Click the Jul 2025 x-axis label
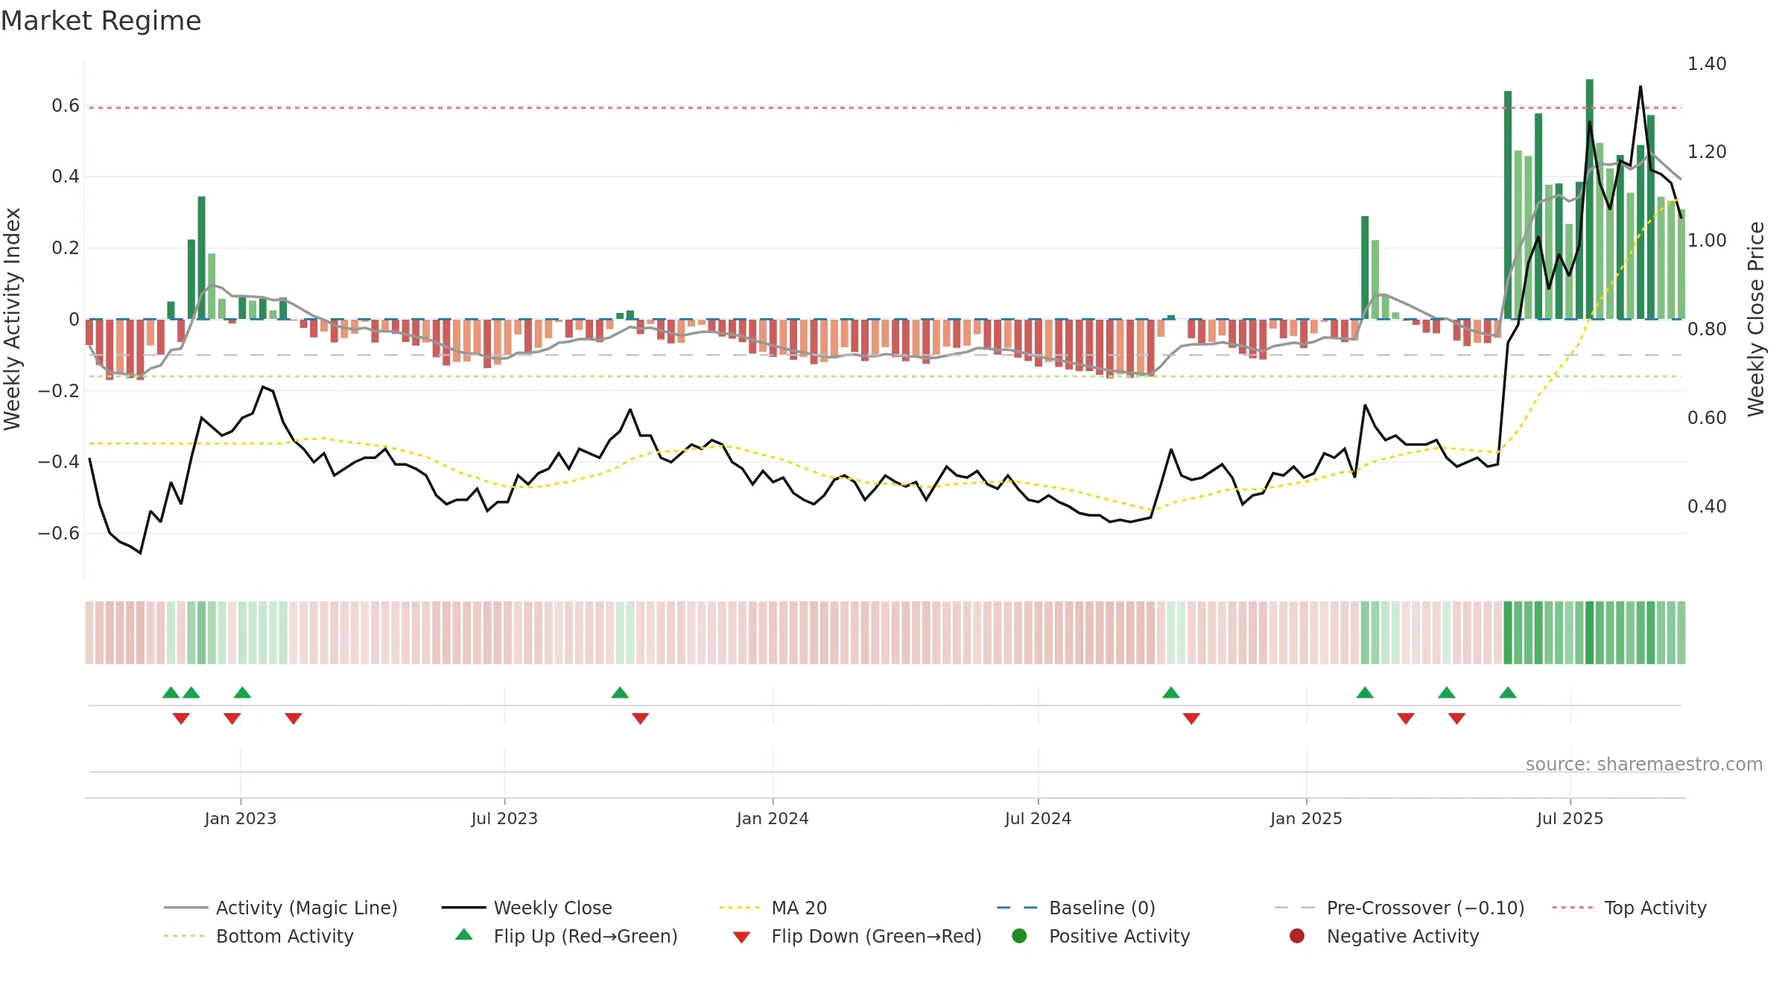 (x=1570, y=819)
